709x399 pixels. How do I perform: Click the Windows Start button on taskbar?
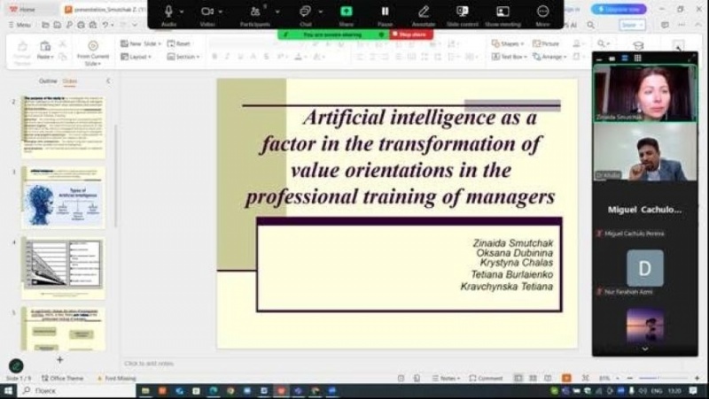pyautogui.click(x=9, y=390)
